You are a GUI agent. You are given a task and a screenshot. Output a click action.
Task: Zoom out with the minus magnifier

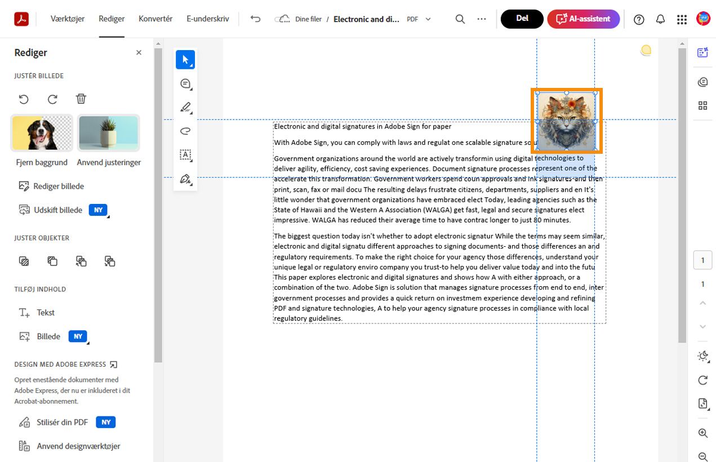(702, 457)
